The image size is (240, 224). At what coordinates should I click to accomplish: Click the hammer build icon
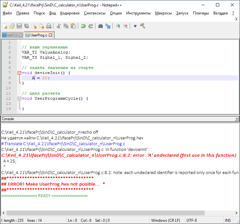[x=143, y=26]
